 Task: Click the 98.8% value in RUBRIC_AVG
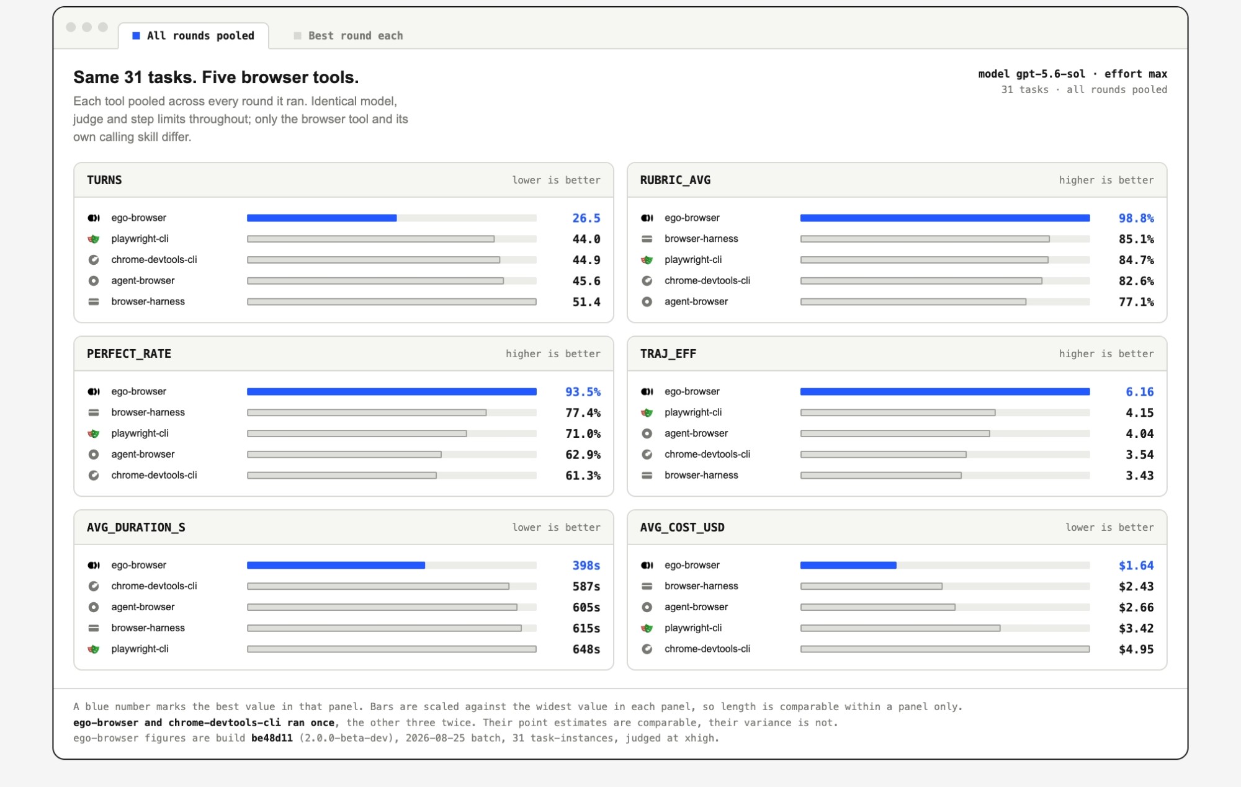[x=1136, y=218]
